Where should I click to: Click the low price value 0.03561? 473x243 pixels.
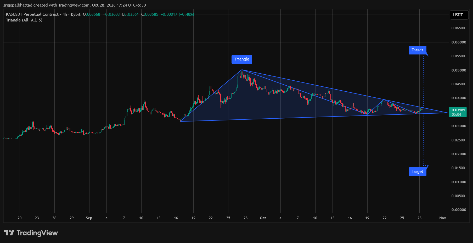point(131,14)
